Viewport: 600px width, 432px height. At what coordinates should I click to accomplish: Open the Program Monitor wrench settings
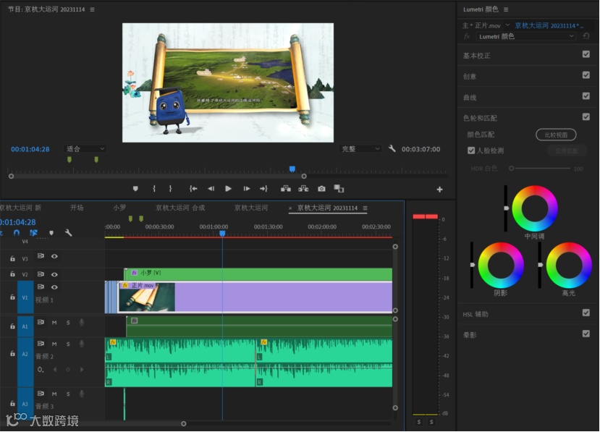(392, 149)
